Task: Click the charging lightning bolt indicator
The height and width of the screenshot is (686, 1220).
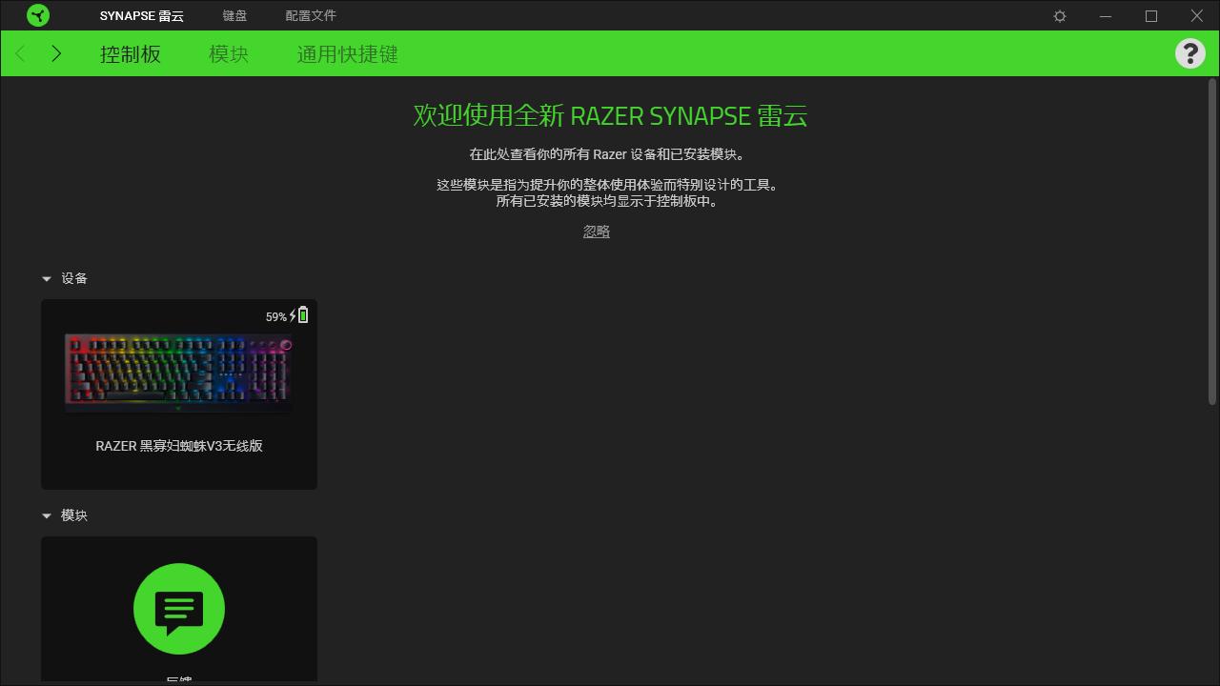Action: (291, 315)
